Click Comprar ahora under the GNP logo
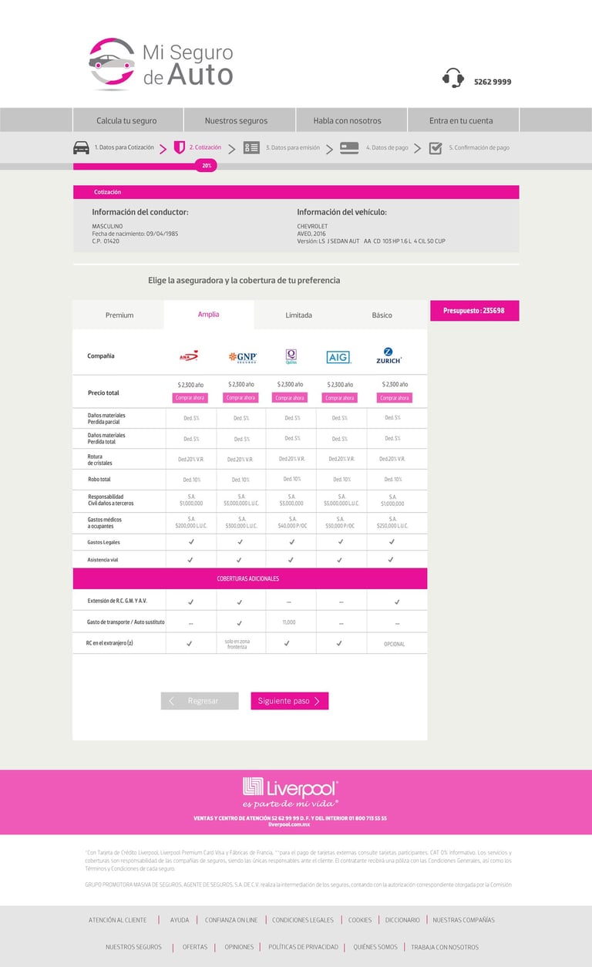 click(x=240, y=398)
